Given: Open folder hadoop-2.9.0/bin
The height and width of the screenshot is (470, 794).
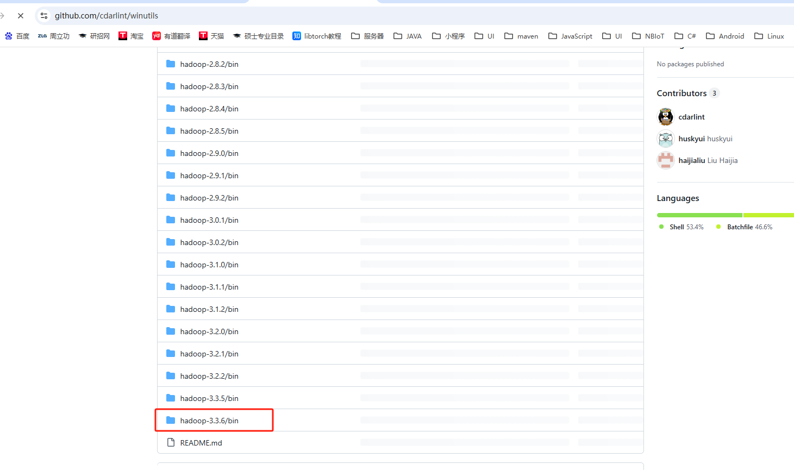Looking at the screenshot, I should [x=209, y=153].
